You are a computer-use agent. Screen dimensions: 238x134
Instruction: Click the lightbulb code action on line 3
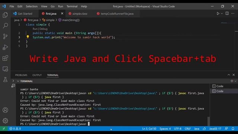(28, 37)
